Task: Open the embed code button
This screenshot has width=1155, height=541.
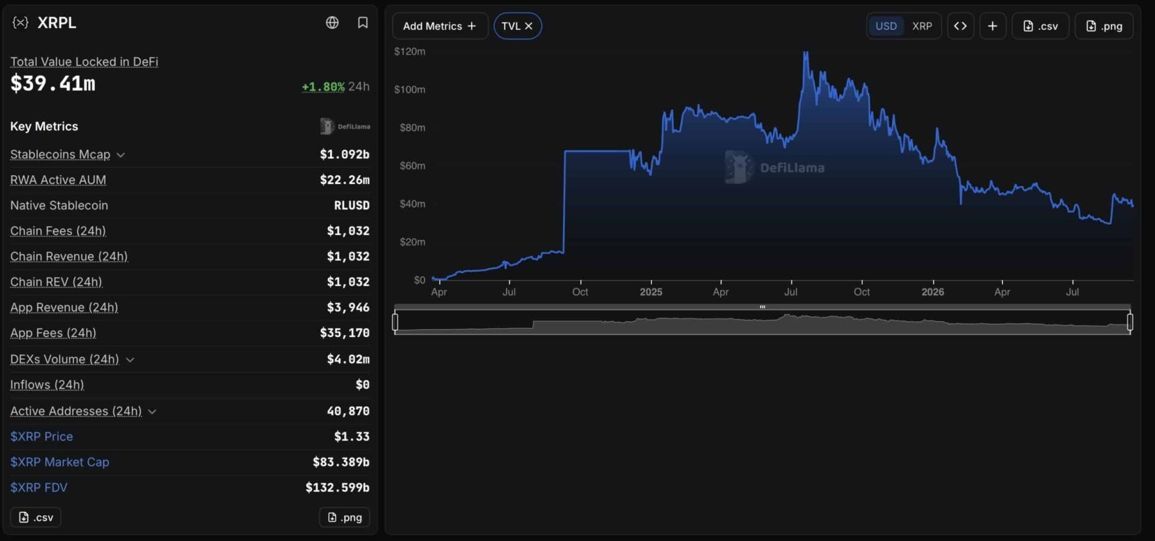Action: tap(961, 26)
